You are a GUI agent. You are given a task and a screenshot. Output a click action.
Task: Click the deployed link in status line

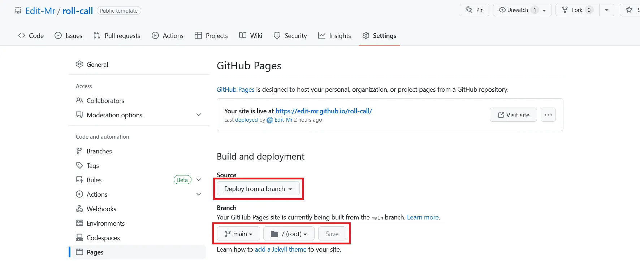pyautogui.click(x=246, y=120)
